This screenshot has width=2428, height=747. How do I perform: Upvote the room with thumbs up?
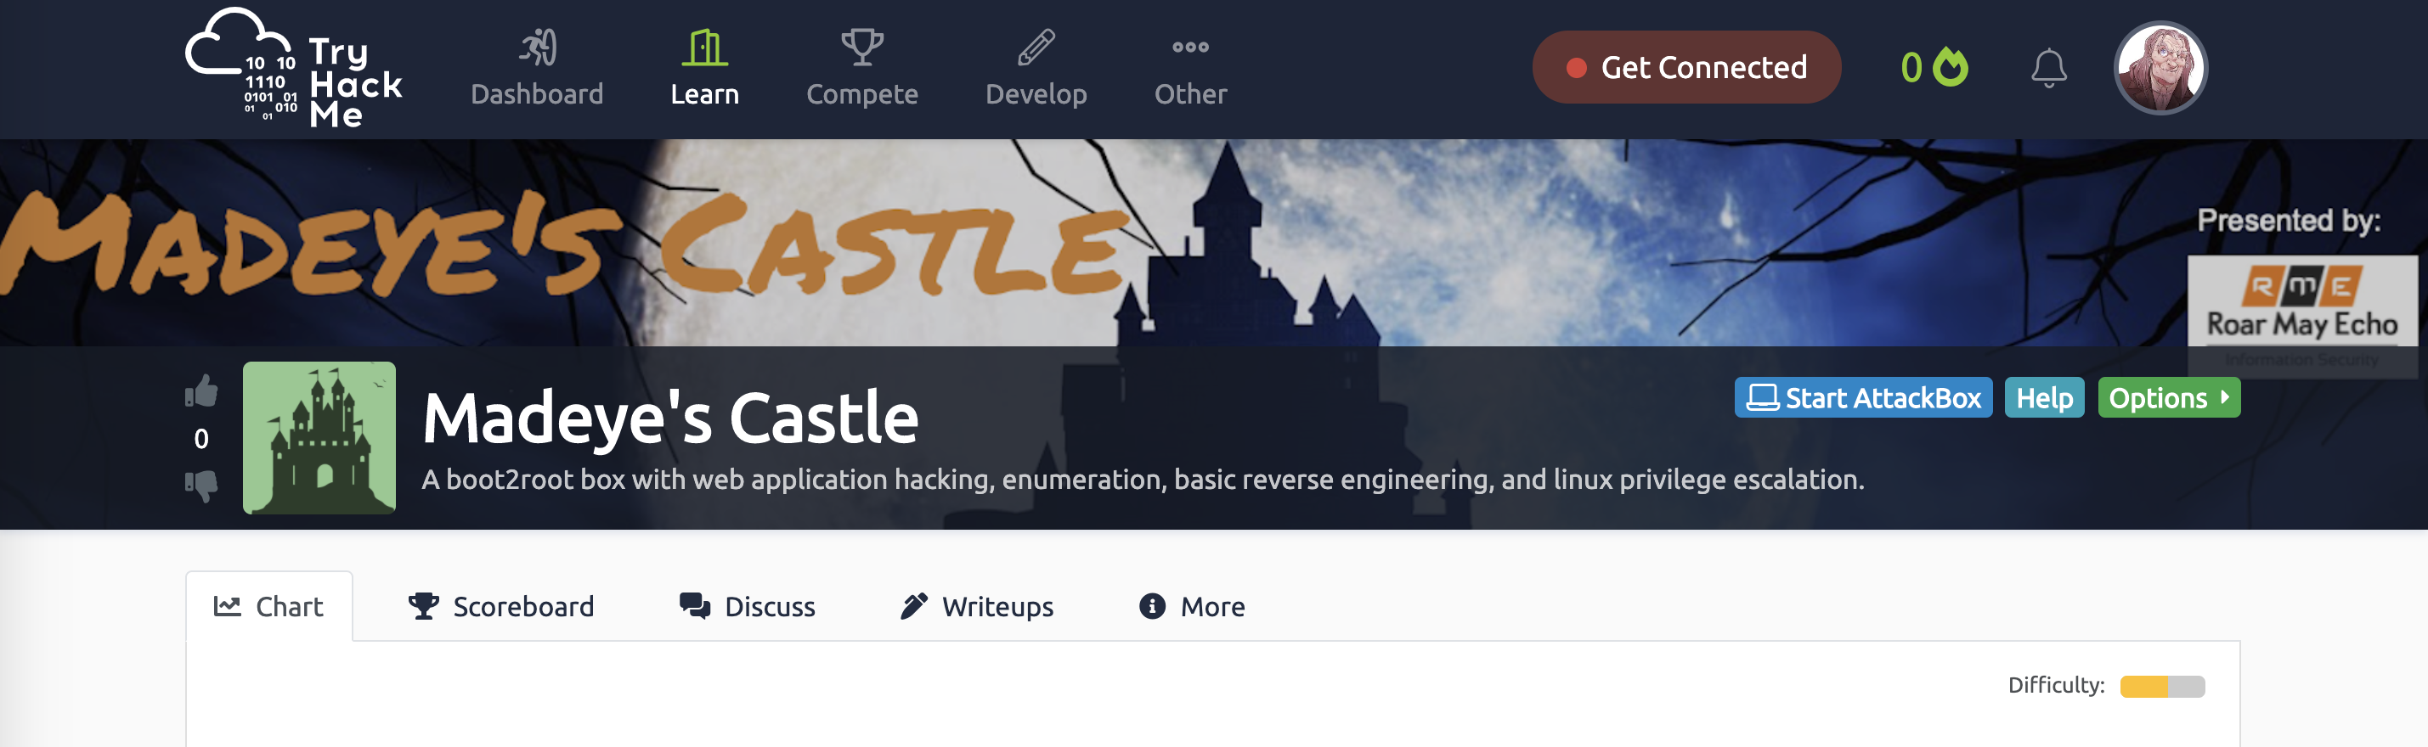[x=200, y=391]
